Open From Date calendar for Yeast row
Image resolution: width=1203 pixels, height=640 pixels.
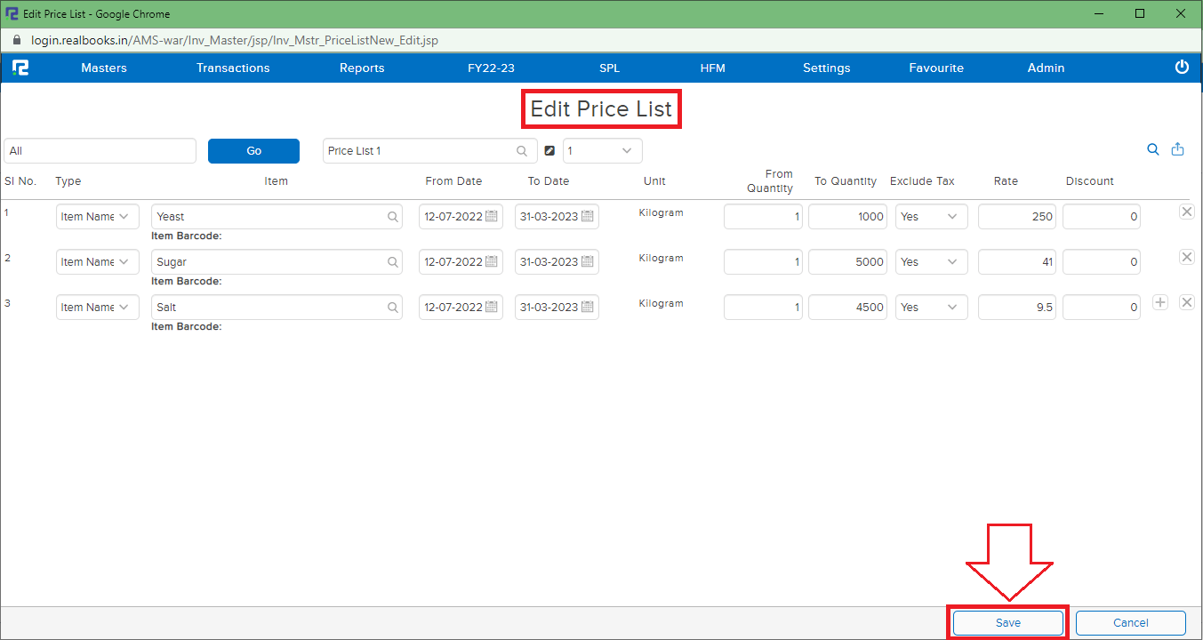(492, 217)
